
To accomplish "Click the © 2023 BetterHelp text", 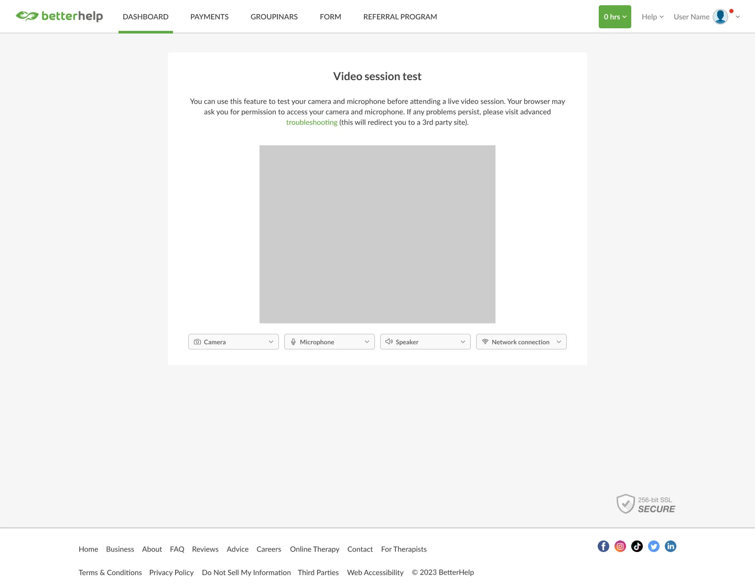I will click(443, 573).
